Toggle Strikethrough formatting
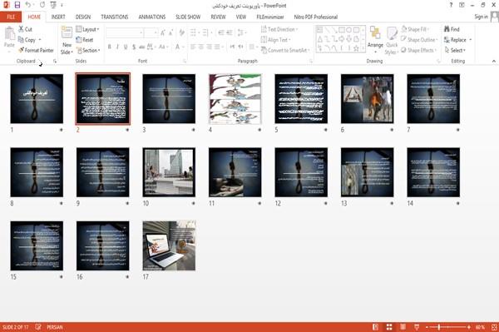 point(142,47)
